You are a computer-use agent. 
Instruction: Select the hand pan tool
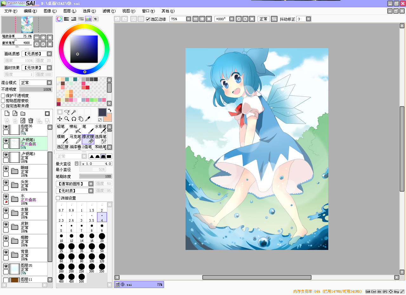81,119
